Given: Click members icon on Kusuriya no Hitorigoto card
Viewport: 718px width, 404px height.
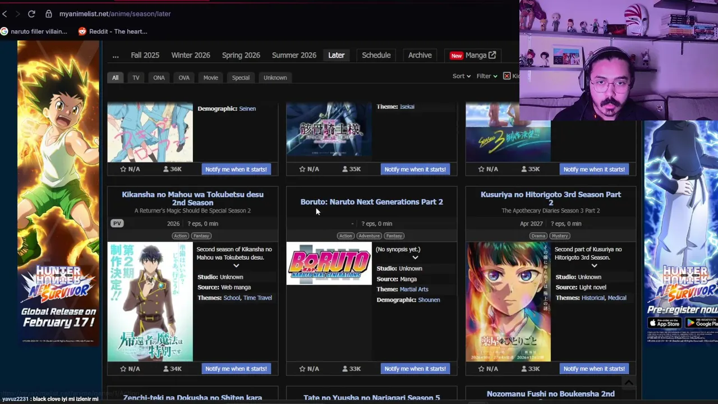Looking at the screenshot, I should pyautogui.click(x=524, y=369).
